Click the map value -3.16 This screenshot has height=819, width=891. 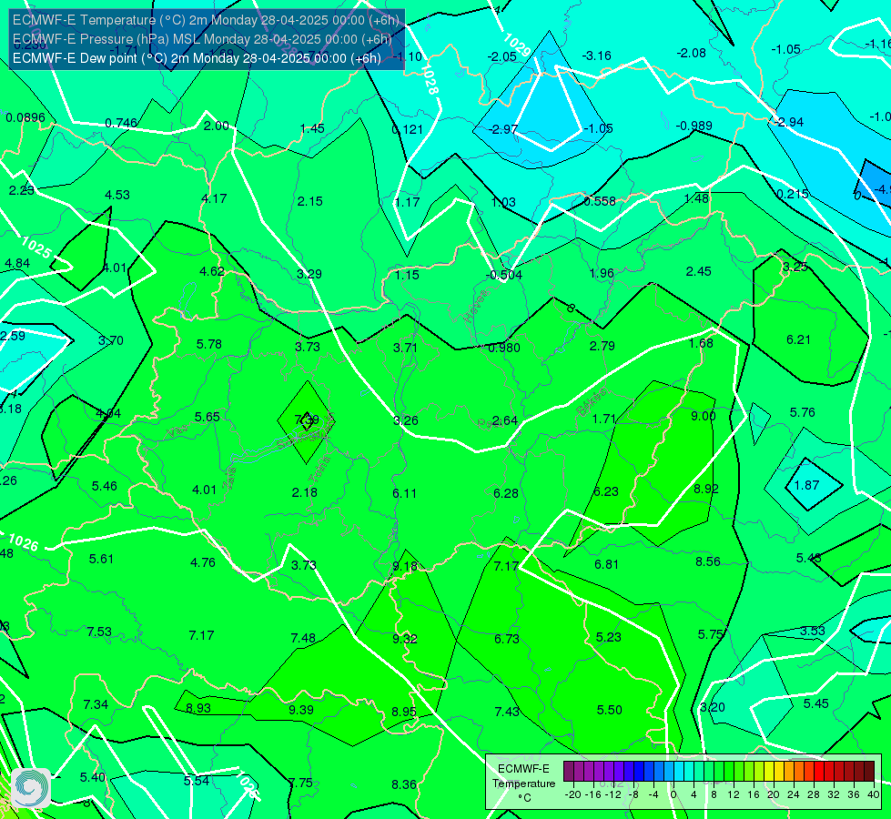click(x=597, y=56)
